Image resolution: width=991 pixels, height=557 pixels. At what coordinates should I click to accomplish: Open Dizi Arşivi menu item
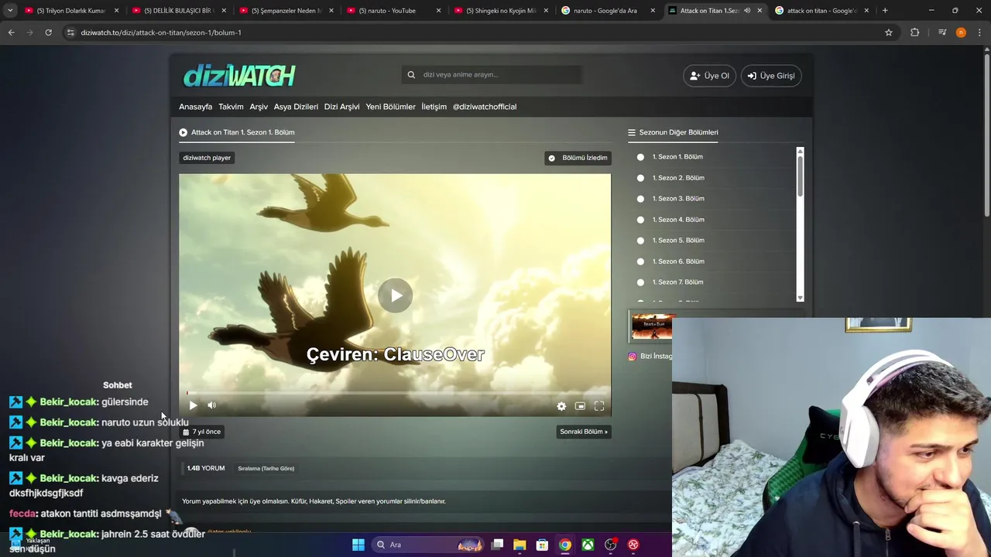341,107
